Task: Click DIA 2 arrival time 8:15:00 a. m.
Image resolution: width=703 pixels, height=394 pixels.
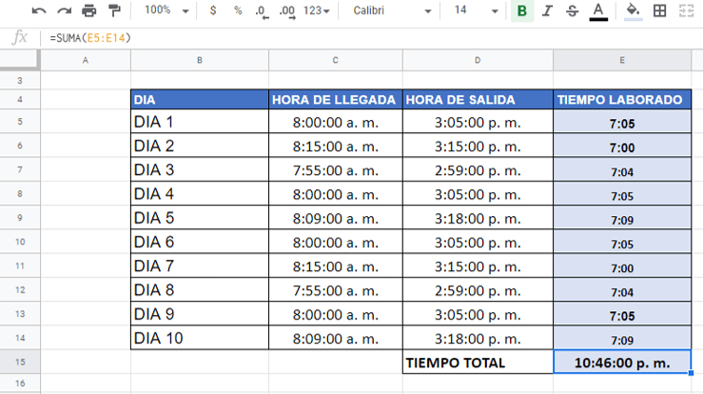Action: [336, 146]
